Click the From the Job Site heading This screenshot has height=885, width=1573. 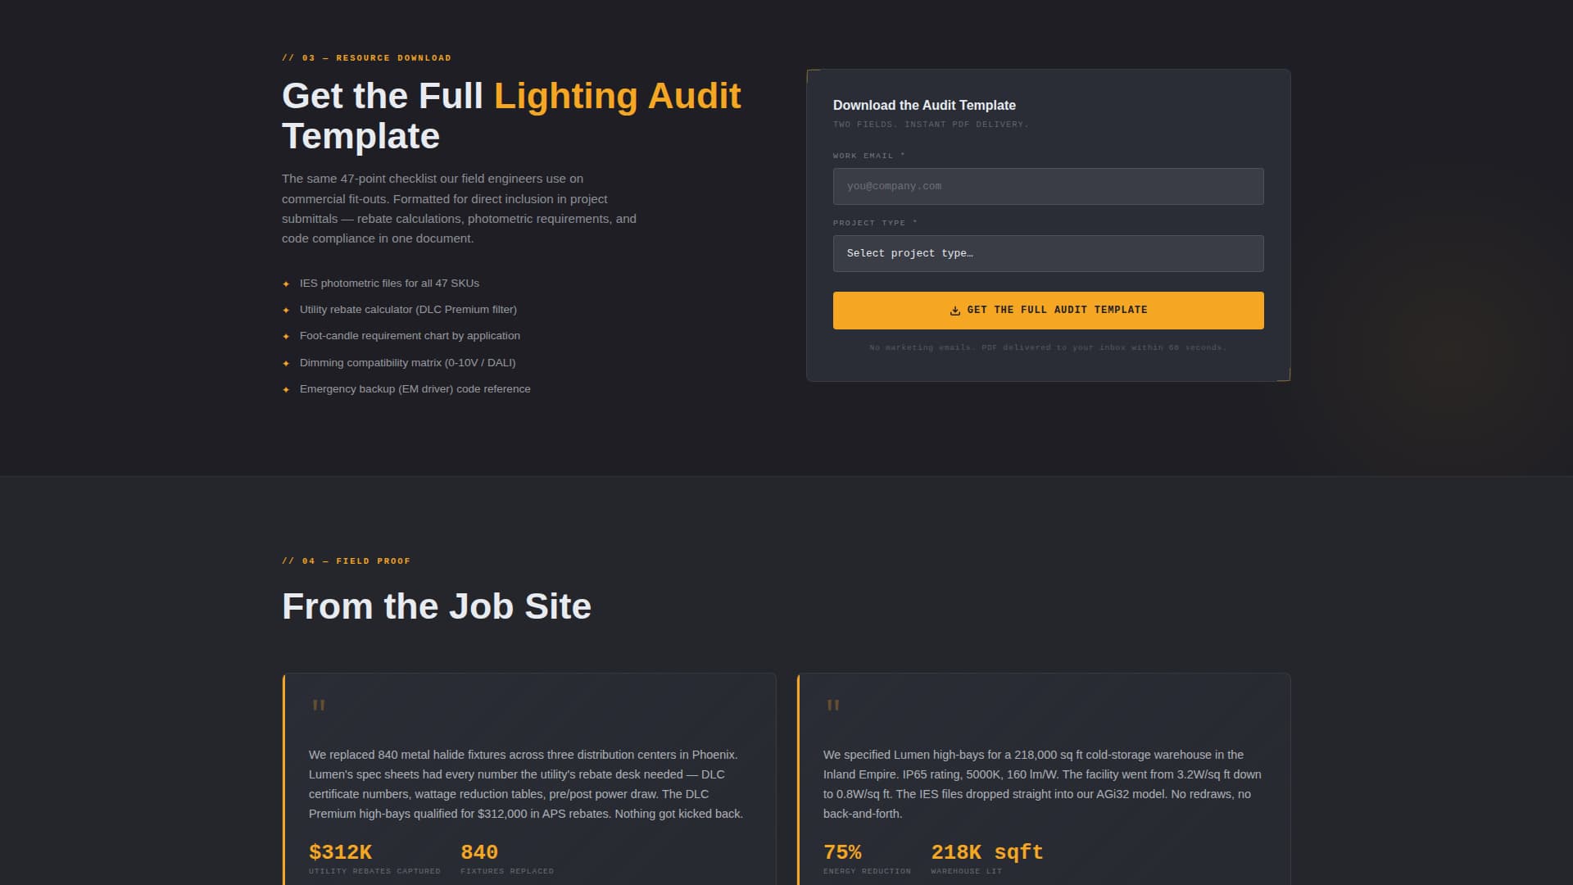pos(436,606)
